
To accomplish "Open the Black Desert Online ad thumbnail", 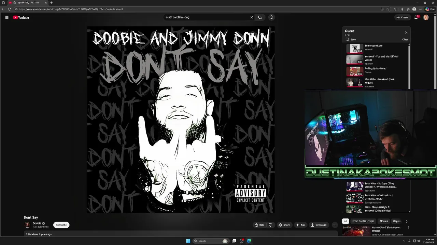I will [x=356, y=231].
